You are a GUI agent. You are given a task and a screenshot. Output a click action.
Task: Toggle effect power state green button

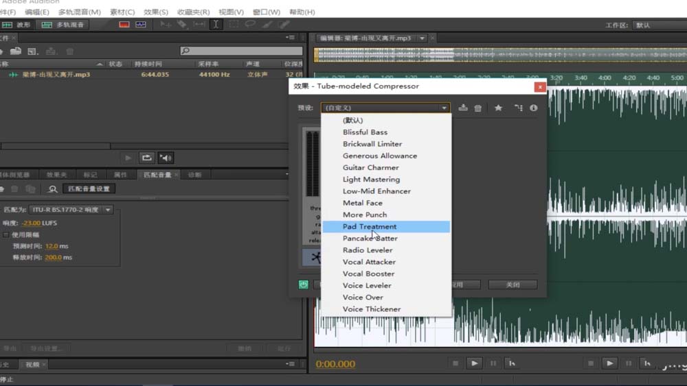303,285
